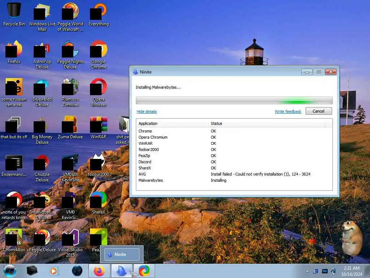Screen dimensions: 370x278
Task: Open Chuzzle Deluxe desktop icon
Action: click(42, 168)
